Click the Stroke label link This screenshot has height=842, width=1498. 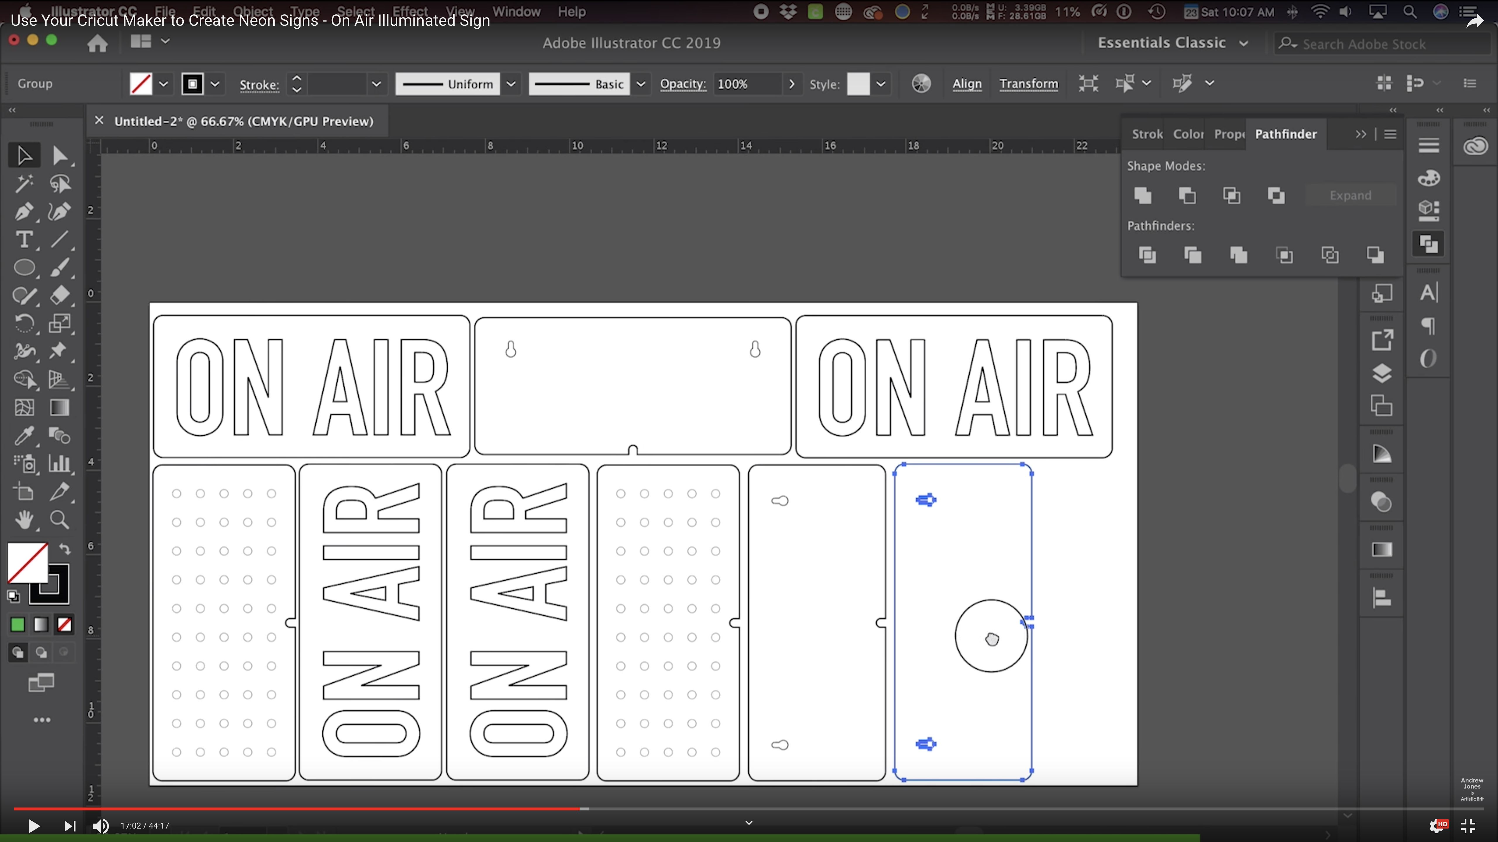(259, 85)
